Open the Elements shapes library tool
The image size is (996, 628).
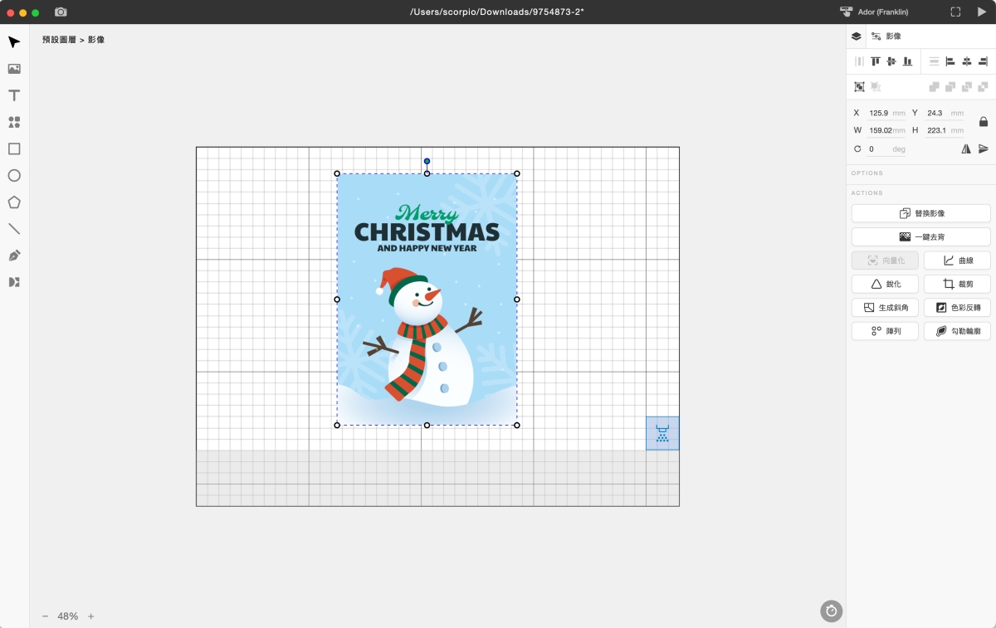click(x=14, y=122)
